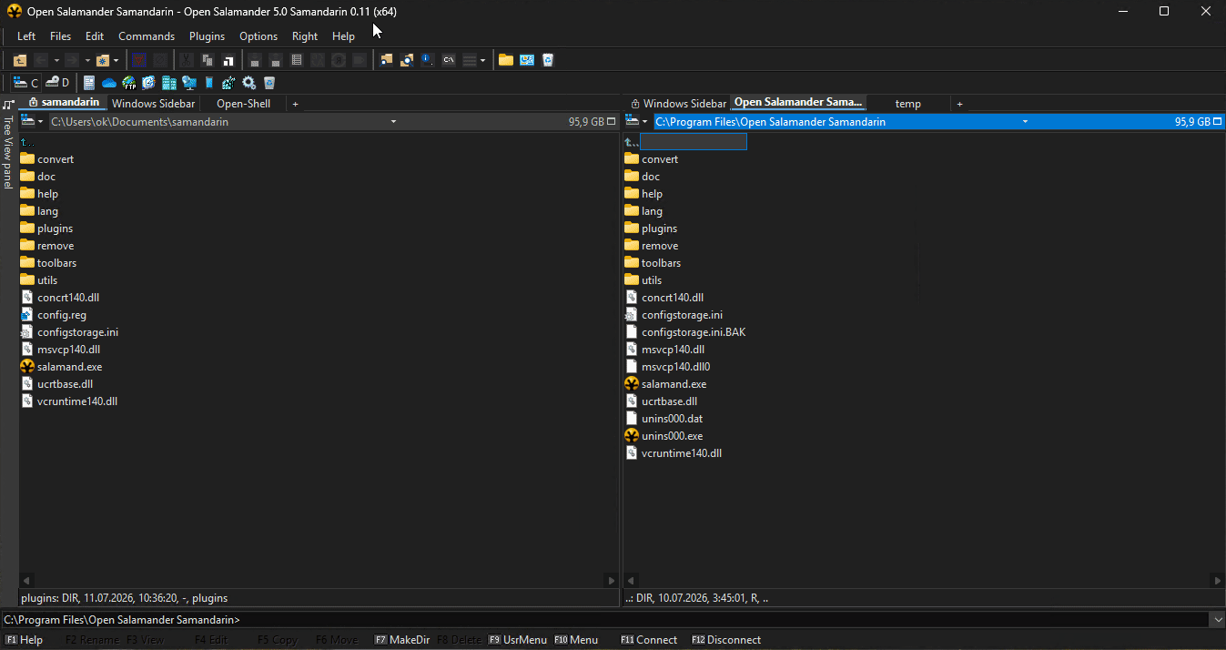Image resolution: width=1226 pixels, height=650 pixels.
Task: Click the F9 UsrMenu button
Action: 518,640
